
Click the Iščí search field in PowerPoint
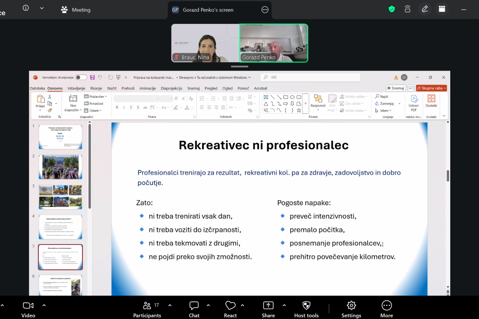(x=310, y=77)
